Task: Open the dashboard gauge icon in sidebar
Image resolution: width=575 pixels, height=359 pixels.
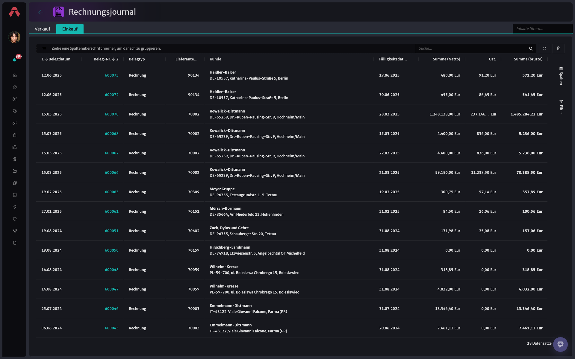Action: [15, 87]
